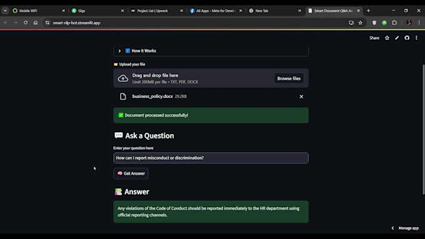This screenshot has height=239, width=425.
Task: Click the Upload your file label
Action: click(x=132, y=64)
